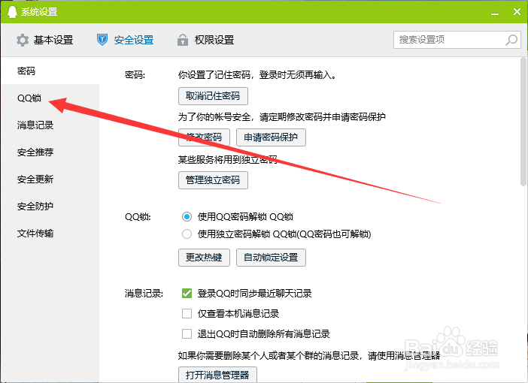Image resolution: width=528 pixels, height=383 pixels.
Task: Click the 取消记住密码 button
Action: (213, 96)
